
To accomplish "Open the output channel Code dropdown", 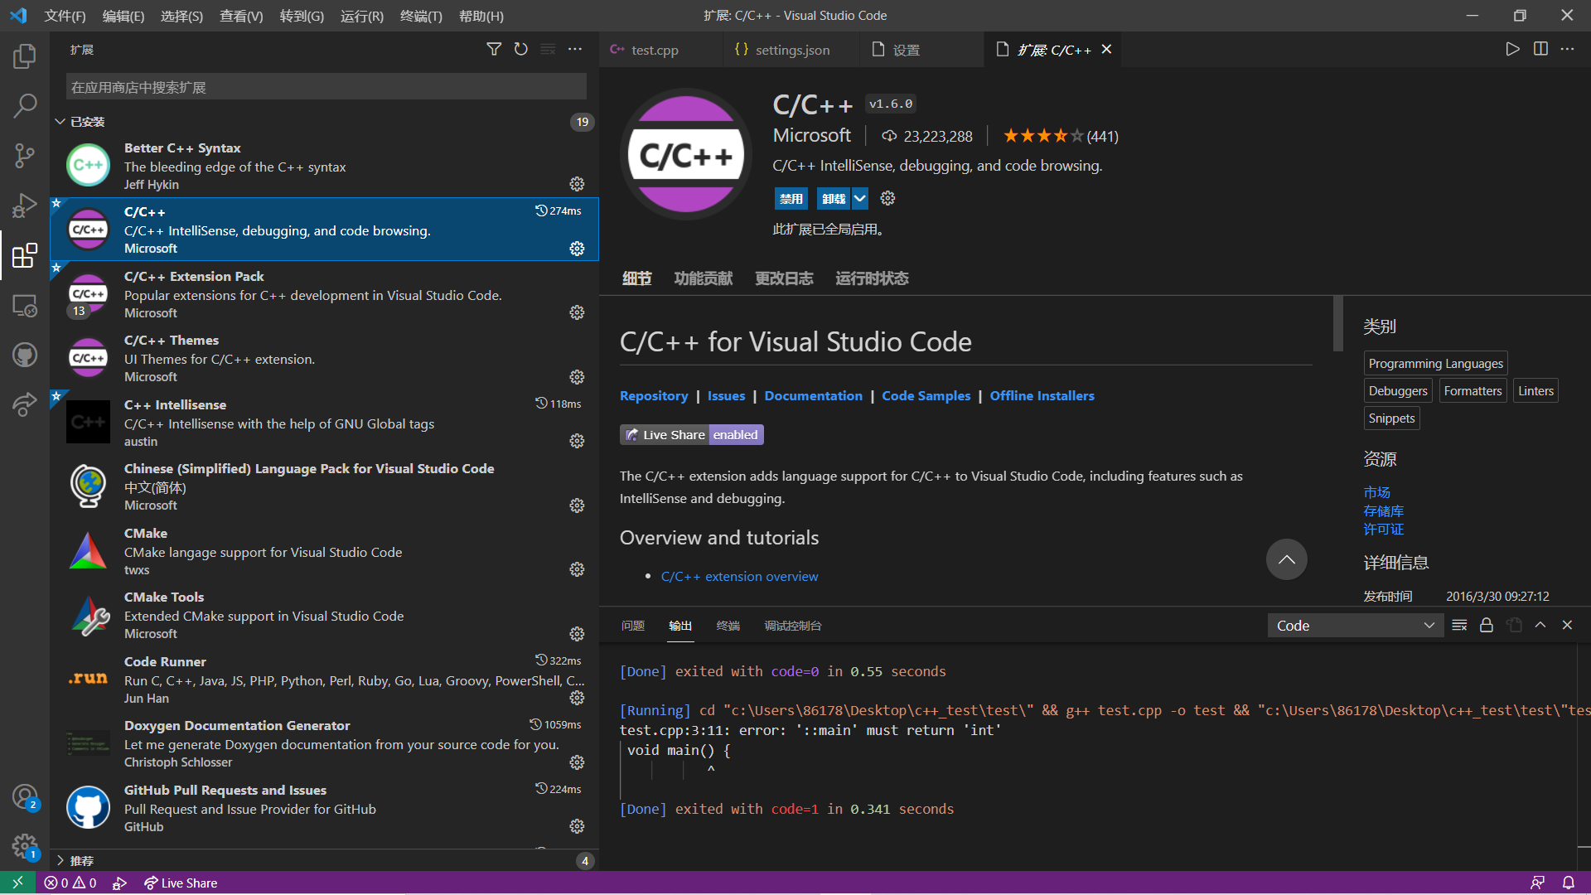I will pyautogui.click(x=1356, y=626).
